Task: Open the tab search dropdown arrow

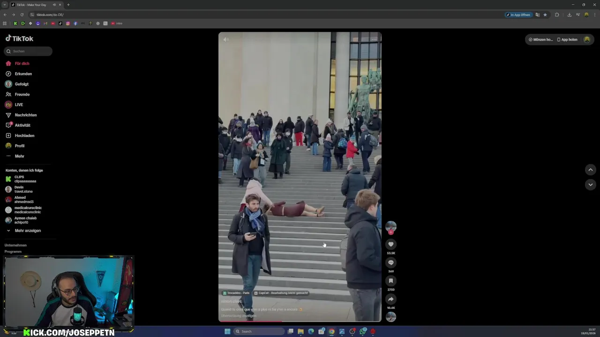Action: 5,5
